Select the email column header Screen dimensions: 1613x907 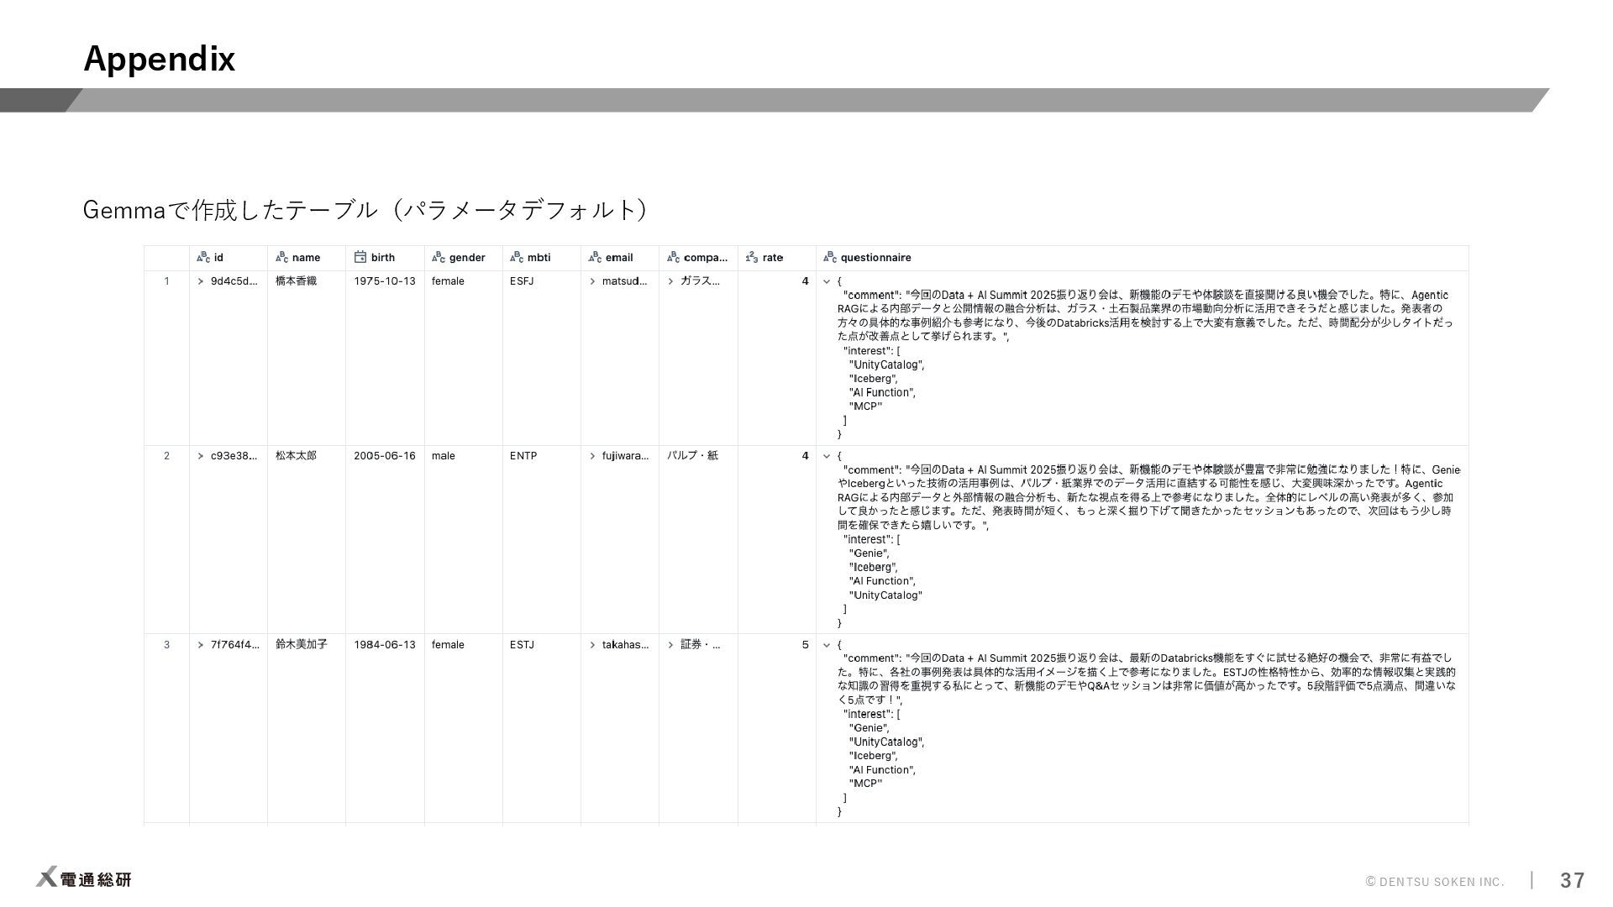click(620, 258)
